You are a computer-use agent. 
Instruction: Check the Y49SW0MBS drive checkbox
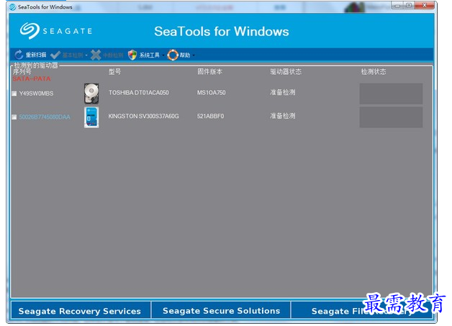tap(14, 94)
